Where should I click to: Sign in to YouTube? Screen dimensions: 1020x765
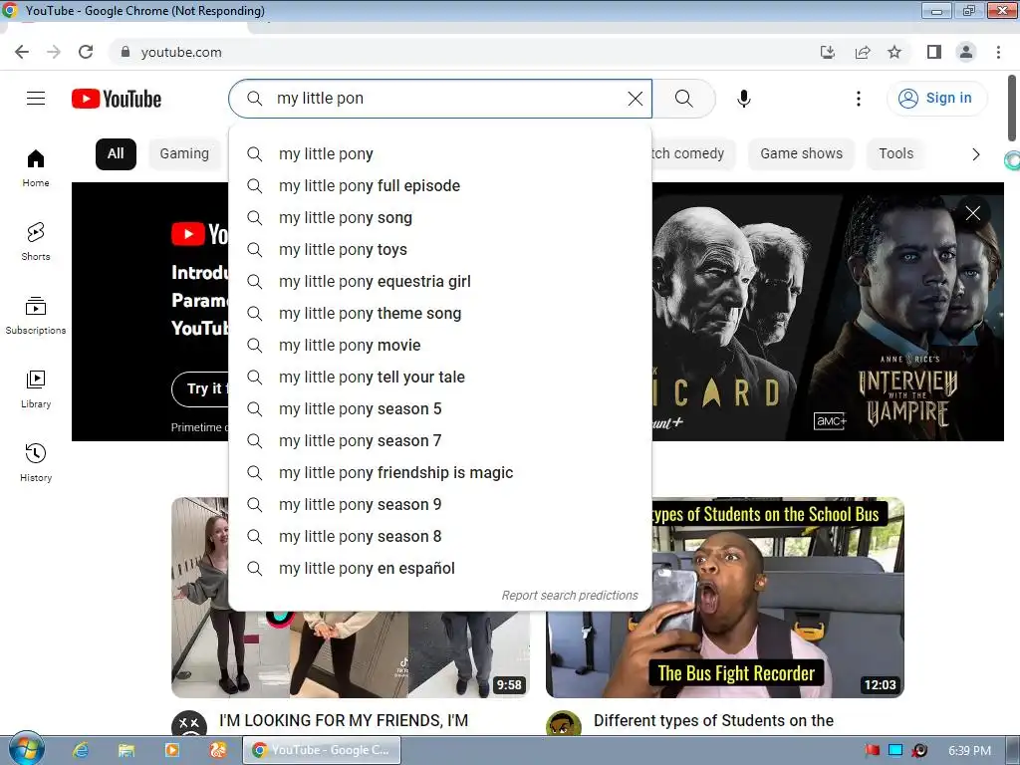pyautogui.click(x=936, y=99)
